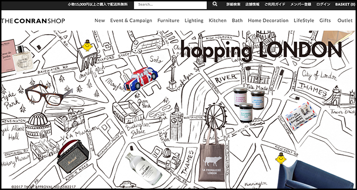357x190 pixels.
Task: Click the yellow chick near Marble Arch
Action: 87,47
